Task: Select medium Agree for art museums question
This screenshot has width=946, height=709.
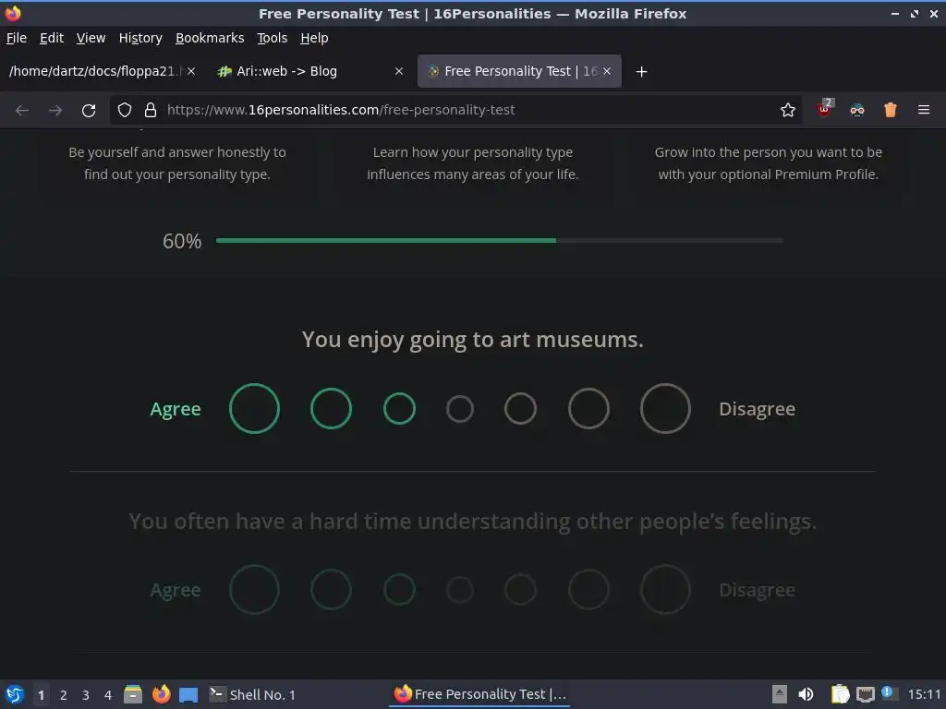Action: pos(332,409)
